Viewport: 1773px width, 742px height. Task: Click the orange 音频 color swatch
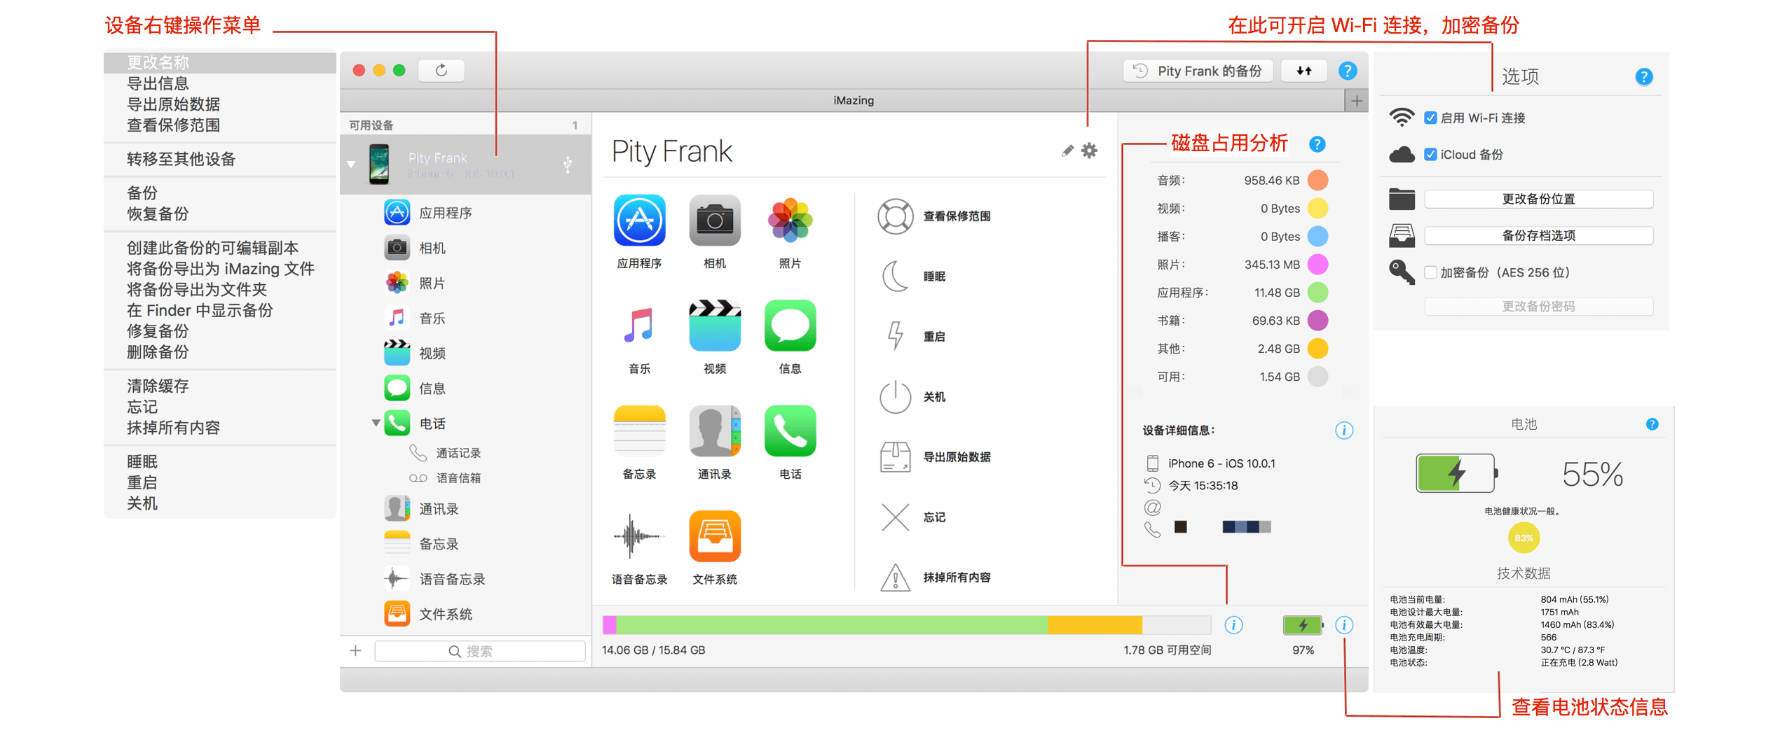pyautogui.click(x=1317, y=181)
